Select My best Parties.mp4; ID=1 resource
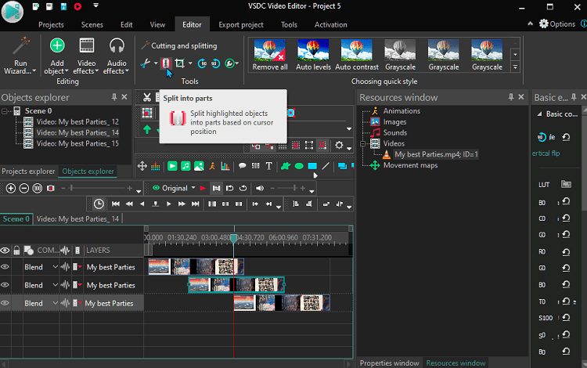This screenshot has width=587, height=368. click(436, 154)
